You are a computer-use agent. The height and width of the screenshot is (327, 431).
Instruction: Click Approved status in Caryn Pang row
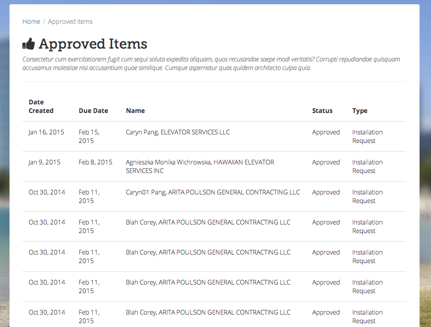pos(326,132)
